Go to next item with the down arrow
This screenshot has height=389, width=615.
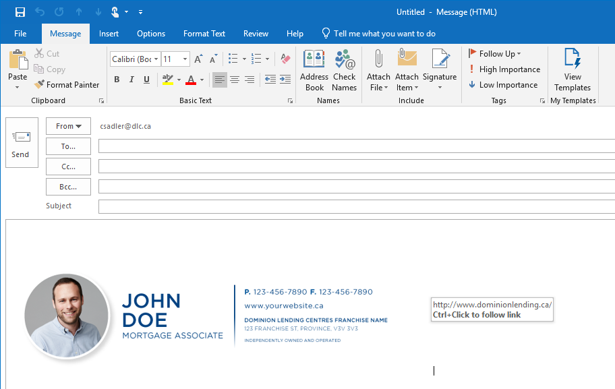coord(98,12)
